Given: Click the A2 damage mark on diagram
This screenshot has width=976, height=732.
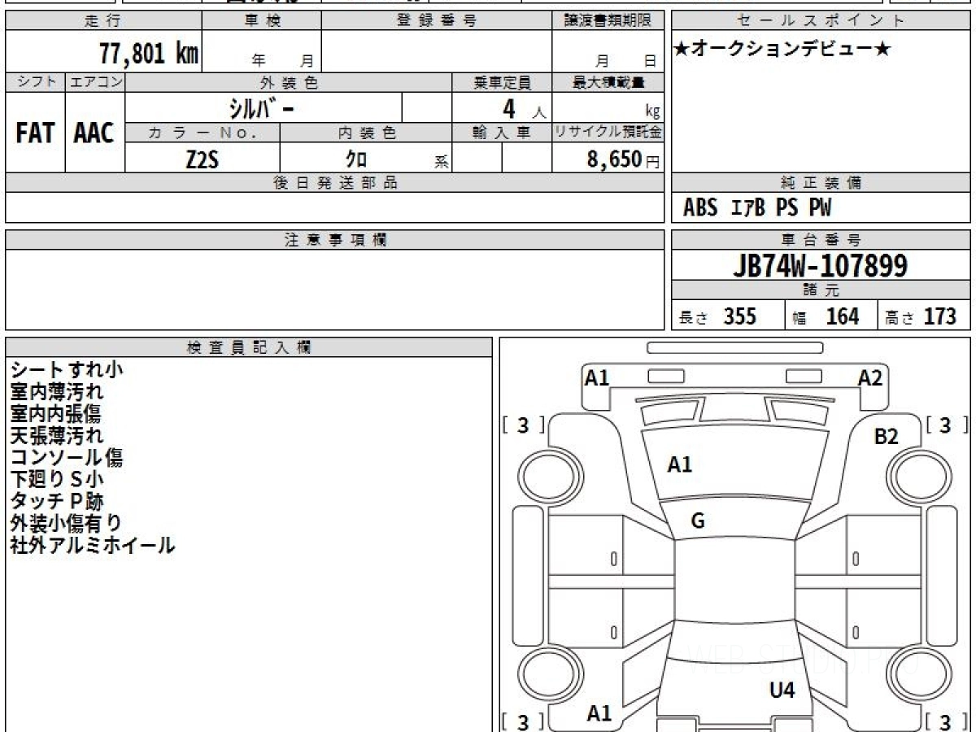Looking at the screenshot, I should [870, 377].
